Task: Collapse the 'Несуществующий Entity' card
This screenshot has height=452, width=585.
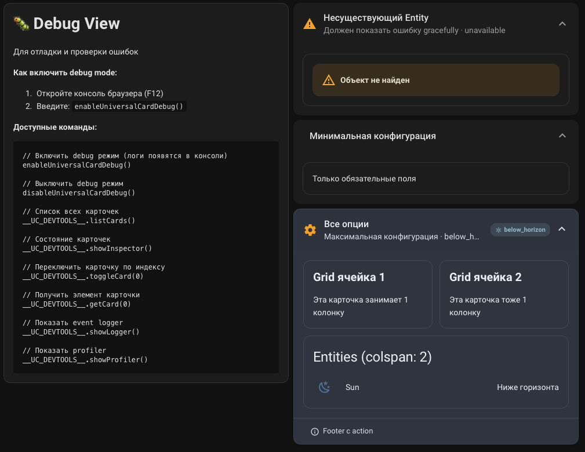Action: point(561,24)
